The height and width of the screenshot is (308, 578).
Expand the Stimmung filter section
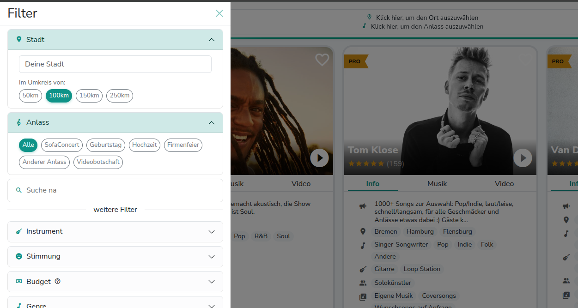115,257
